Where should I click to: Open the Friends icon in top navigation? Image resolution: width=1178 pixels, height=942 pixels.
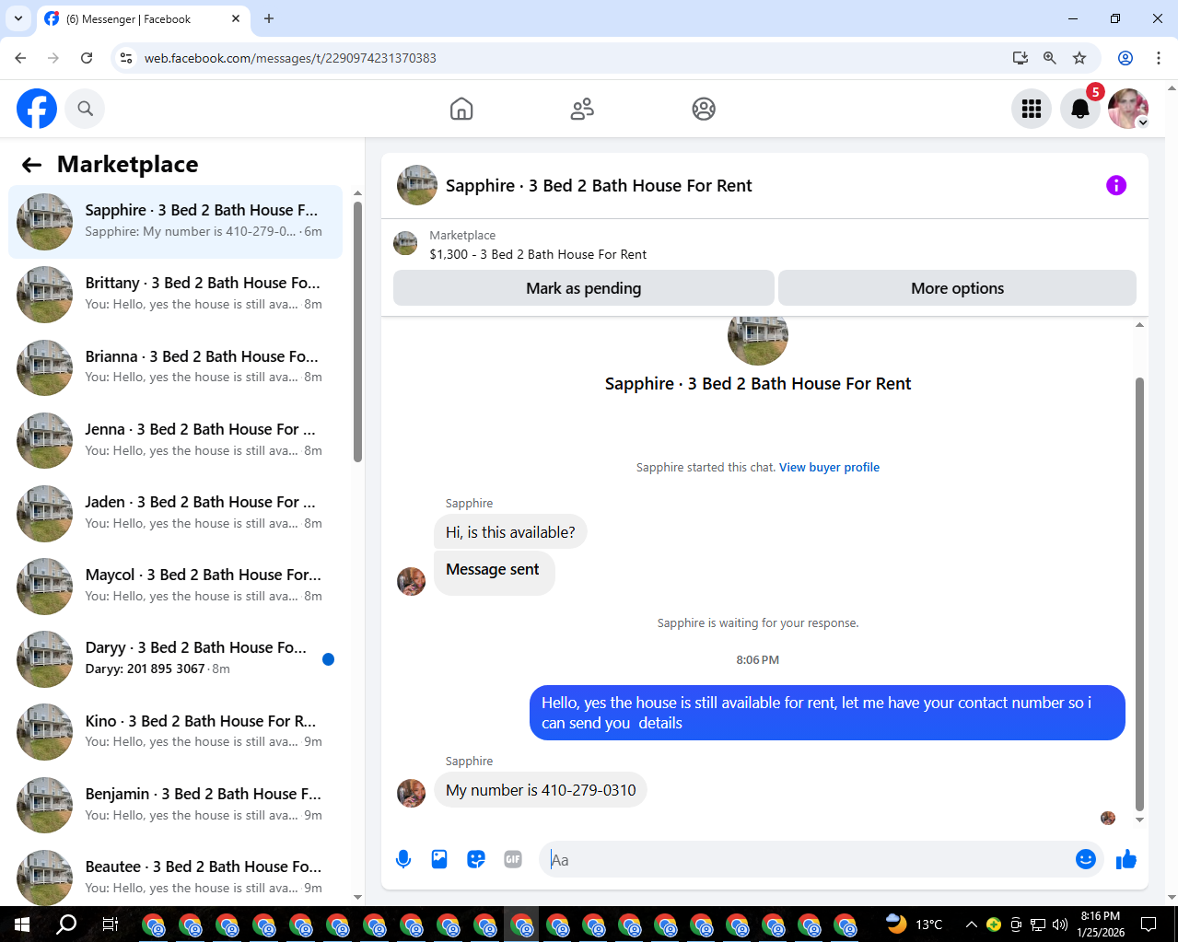click(x=582, y=109)
